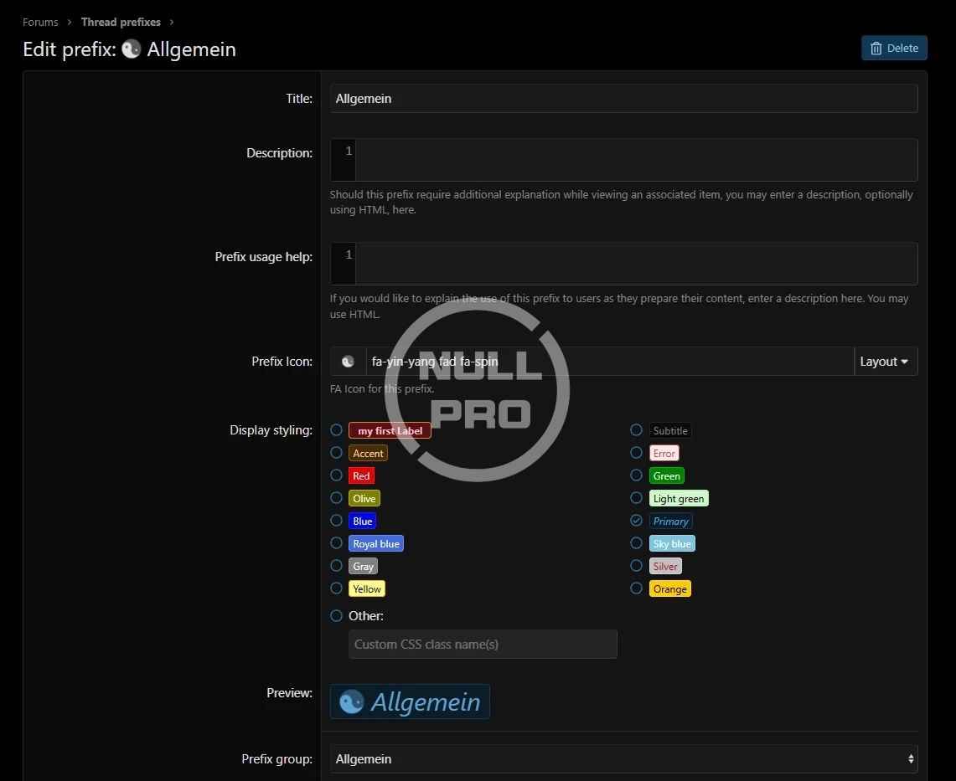Click the Prefix Icon text input
956x781 pixels.
point(609,362)
